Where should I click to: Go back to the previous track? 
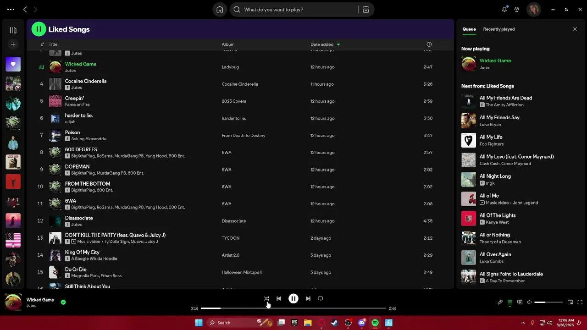[x=279, y=298]
